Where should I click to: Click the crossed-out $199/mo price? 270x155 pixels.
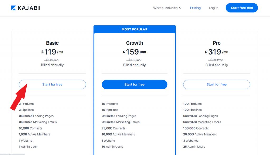click(x=134, y=60)
